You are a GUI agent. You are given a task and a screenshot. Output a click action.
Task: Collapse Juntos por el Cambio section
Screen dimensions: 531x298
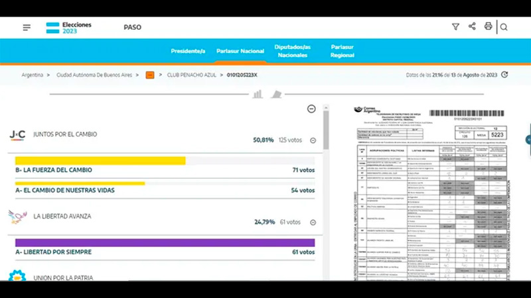point(313,140)
